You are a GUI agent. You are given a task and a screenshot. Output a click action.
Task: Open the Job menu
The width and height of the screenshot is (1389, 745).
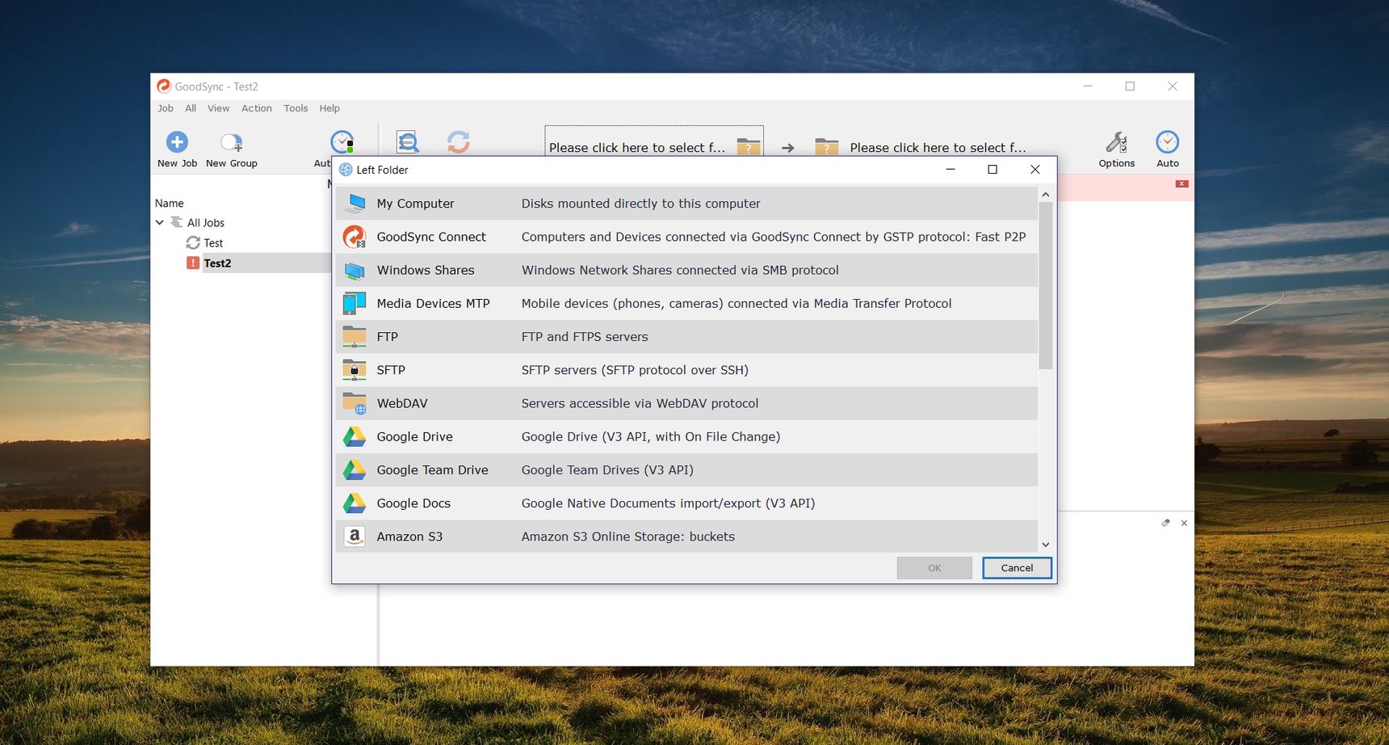(x=166, y=108)
